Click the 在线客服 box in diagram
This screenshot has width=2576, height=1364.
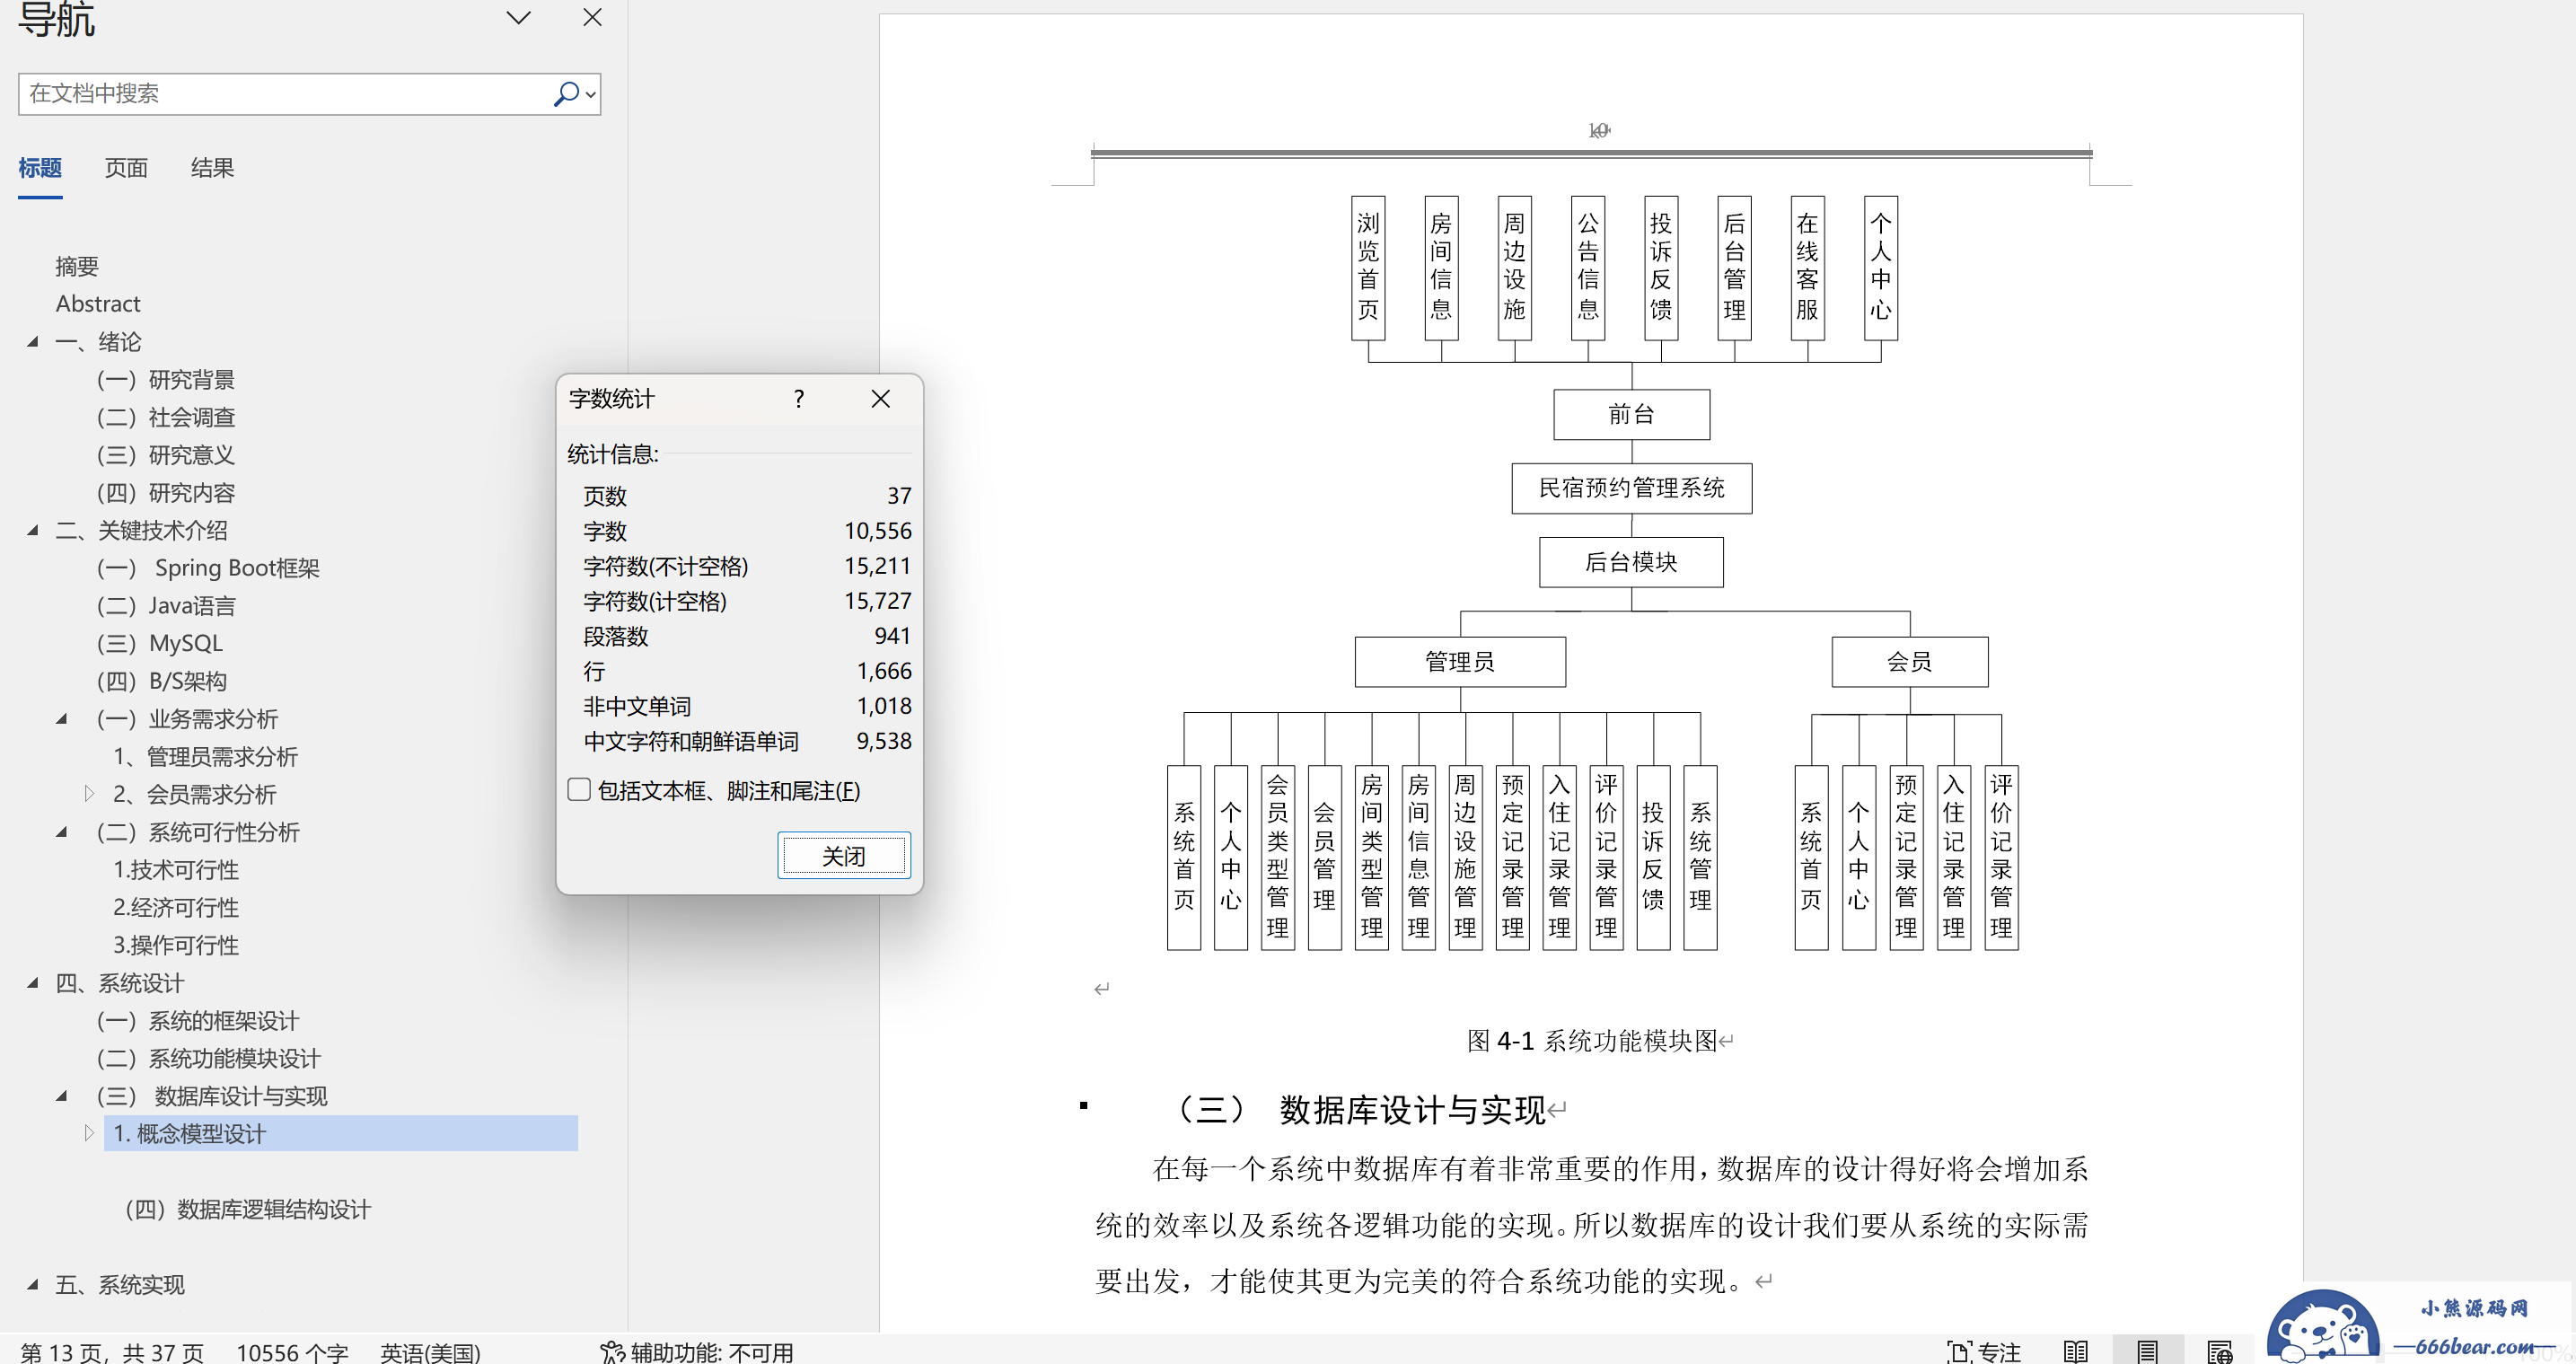coord(1807,267)
